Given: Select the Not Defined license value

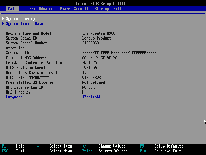Looking at the screenshot, I should click(93, 82).
